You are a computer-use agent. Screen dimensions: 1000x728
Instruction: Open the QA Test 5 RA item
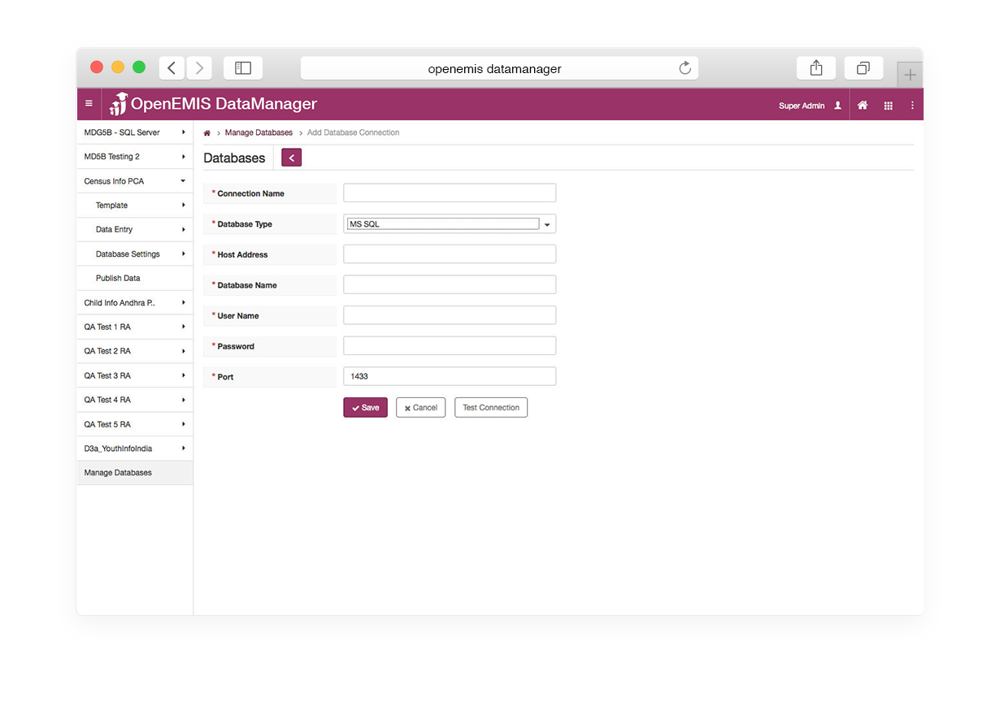pos(135,424)
